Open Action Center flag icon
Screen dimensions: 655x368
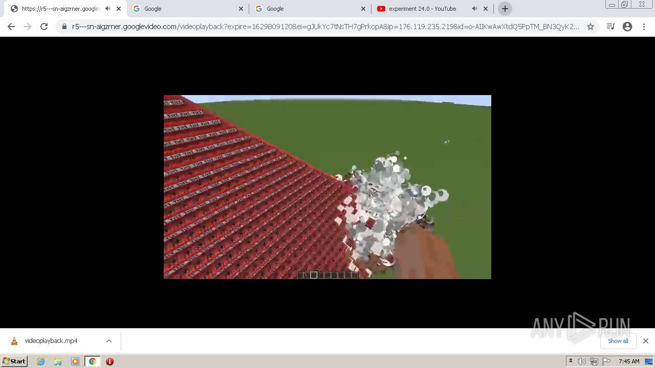tap(606, 361)
